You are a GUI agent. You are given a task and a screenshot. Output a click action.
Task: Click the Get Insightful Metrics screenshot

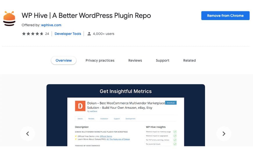pyautogui.click(x=126, y=115)
